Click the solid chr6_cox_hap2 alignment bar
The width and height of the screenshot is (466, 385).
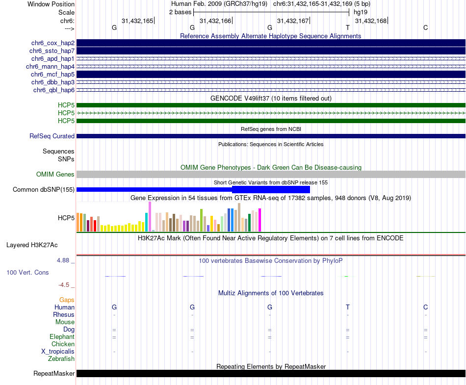click(271, 43)
